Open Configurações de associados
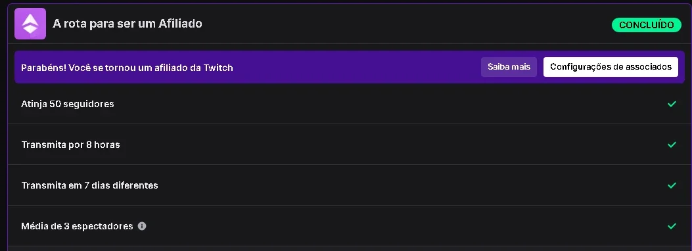692x251 pixels. tap(611, 67)
